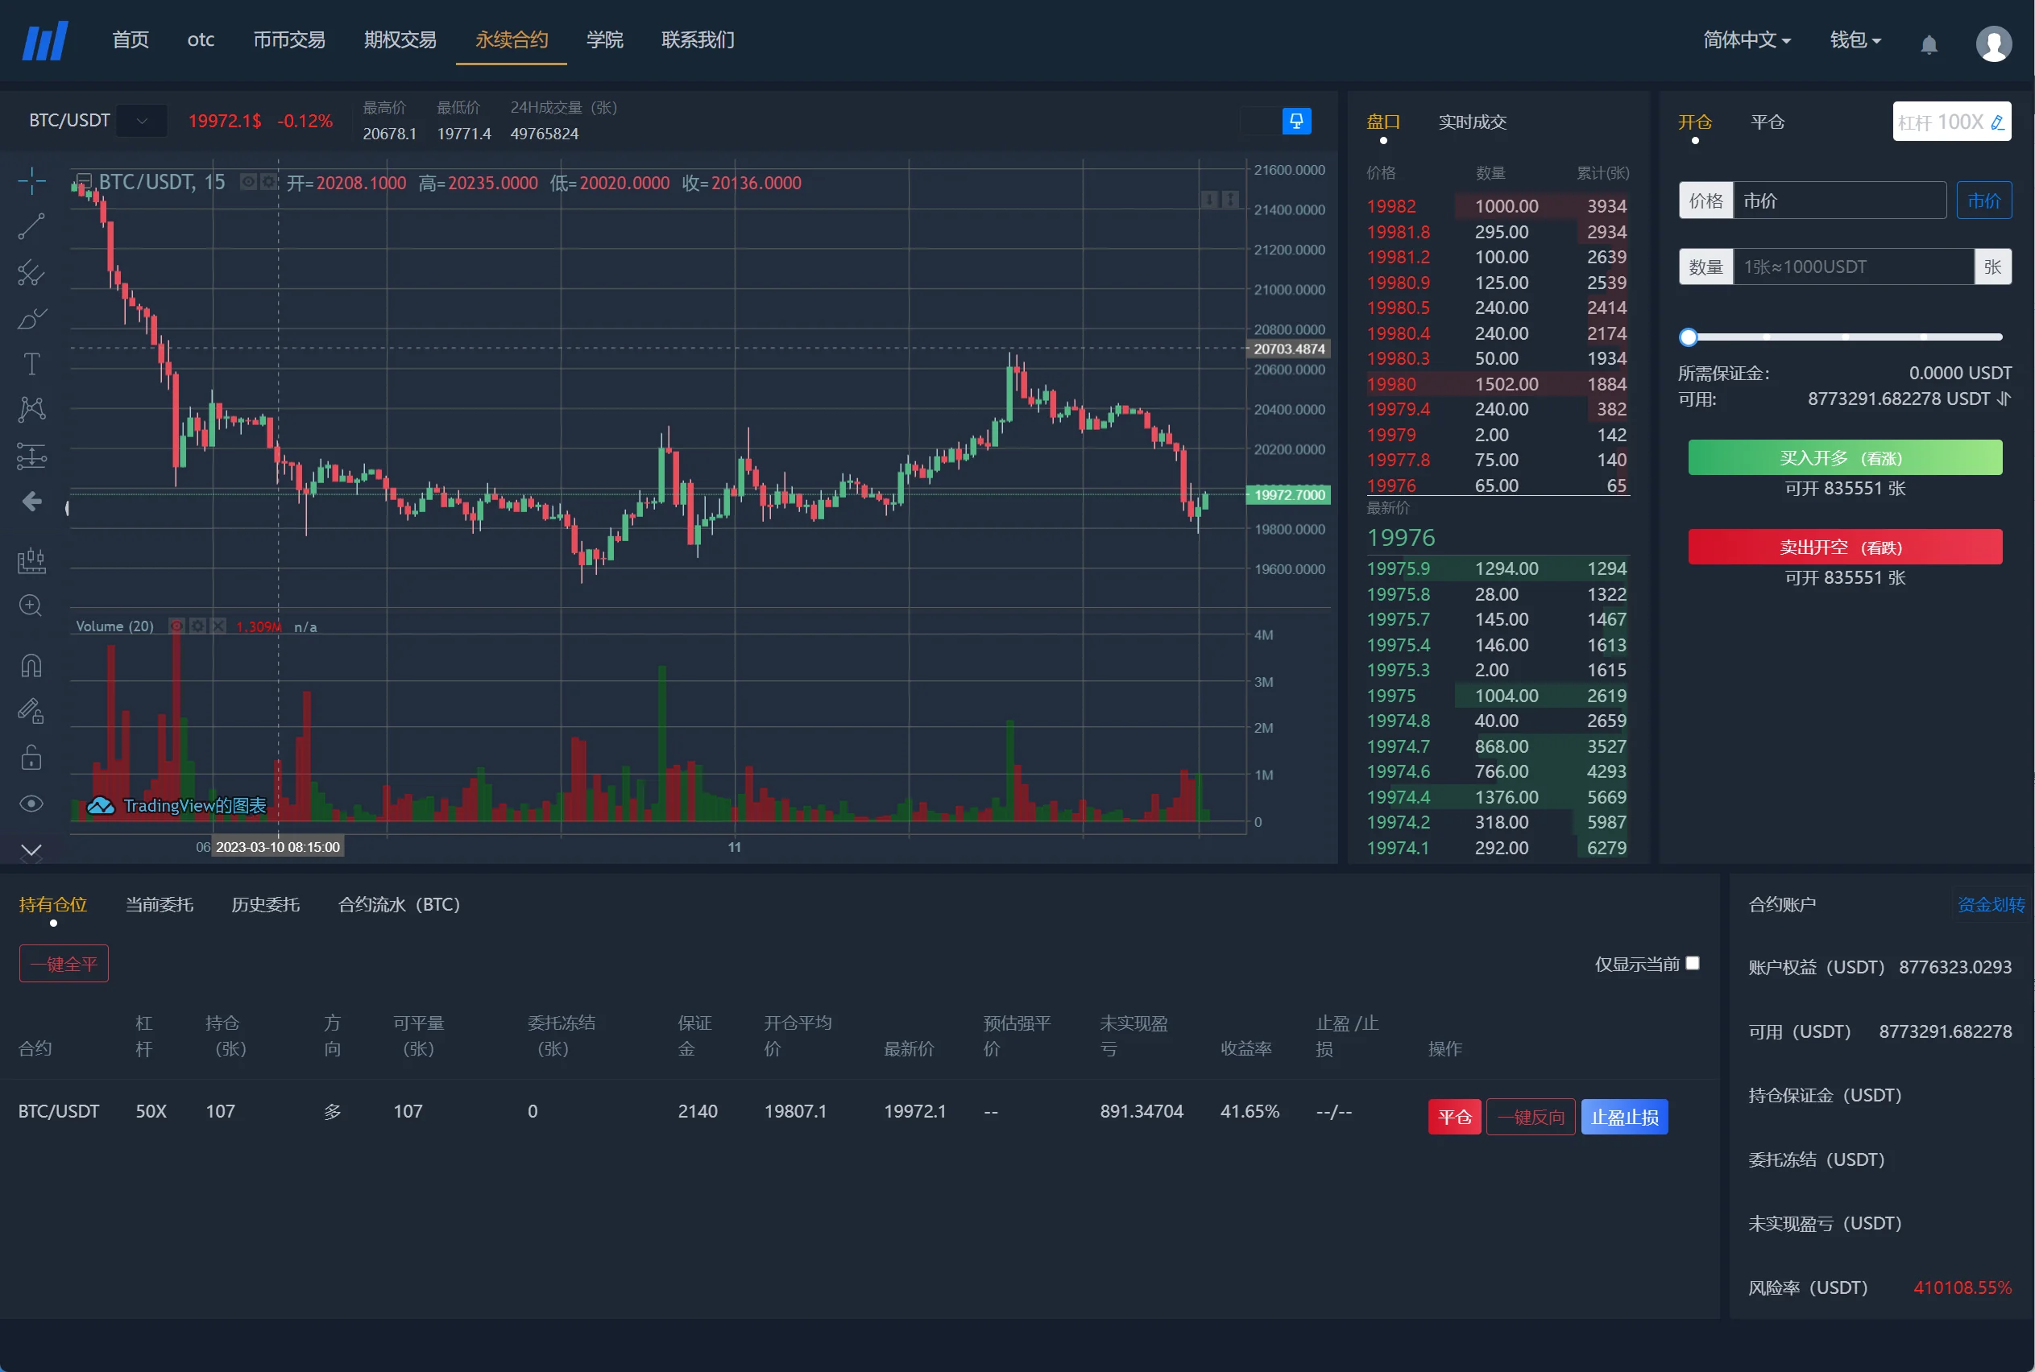2035x1372 pixels.
Task: Select the trend line drawing tool
Action: pyautogui.click(x=31, y=226)
